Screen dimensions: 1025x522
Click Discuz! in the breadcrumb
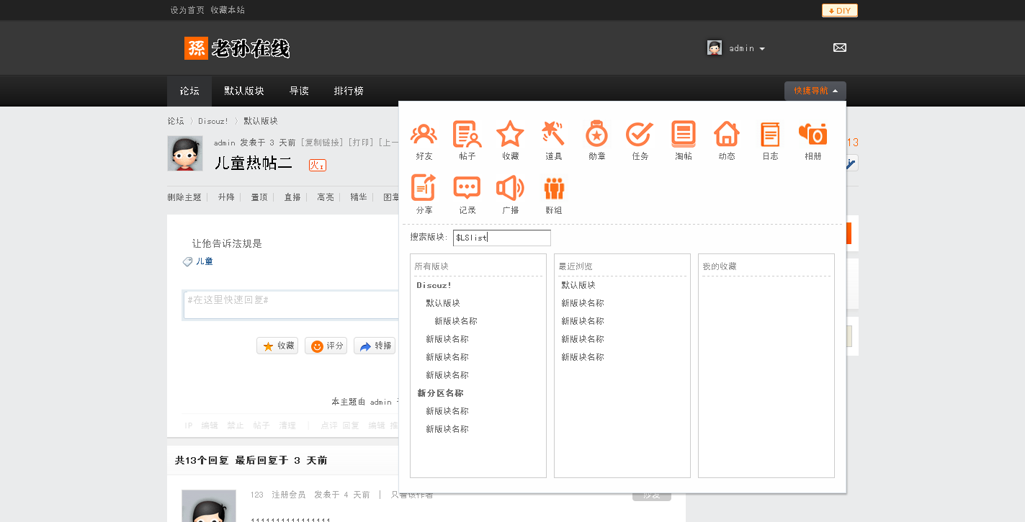pos(213,121)
